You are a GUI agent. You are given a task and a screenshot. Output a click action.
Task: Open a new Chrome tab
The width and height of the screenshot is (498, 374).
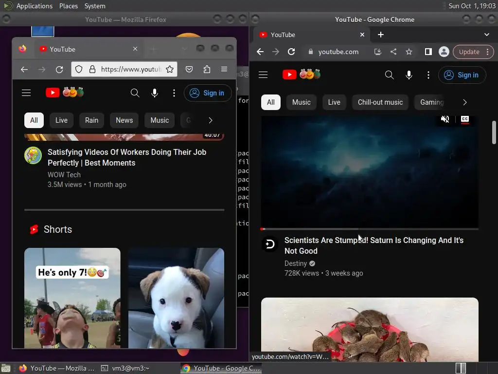click(x=381, y=35)
